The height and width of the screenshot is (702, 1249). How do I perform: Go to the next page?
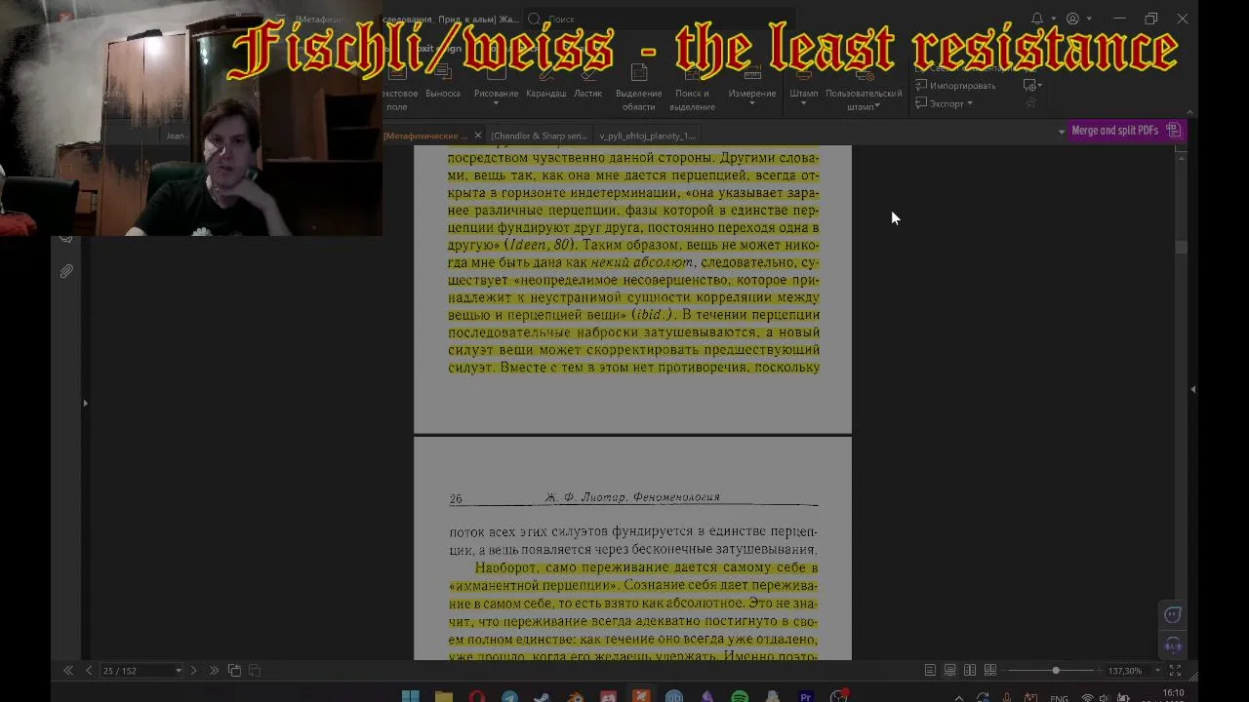coord(192,671)
